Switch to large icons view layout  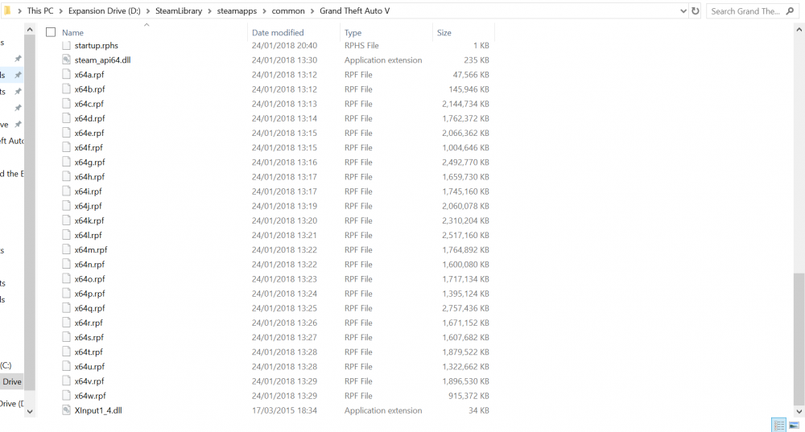(794, 425)
